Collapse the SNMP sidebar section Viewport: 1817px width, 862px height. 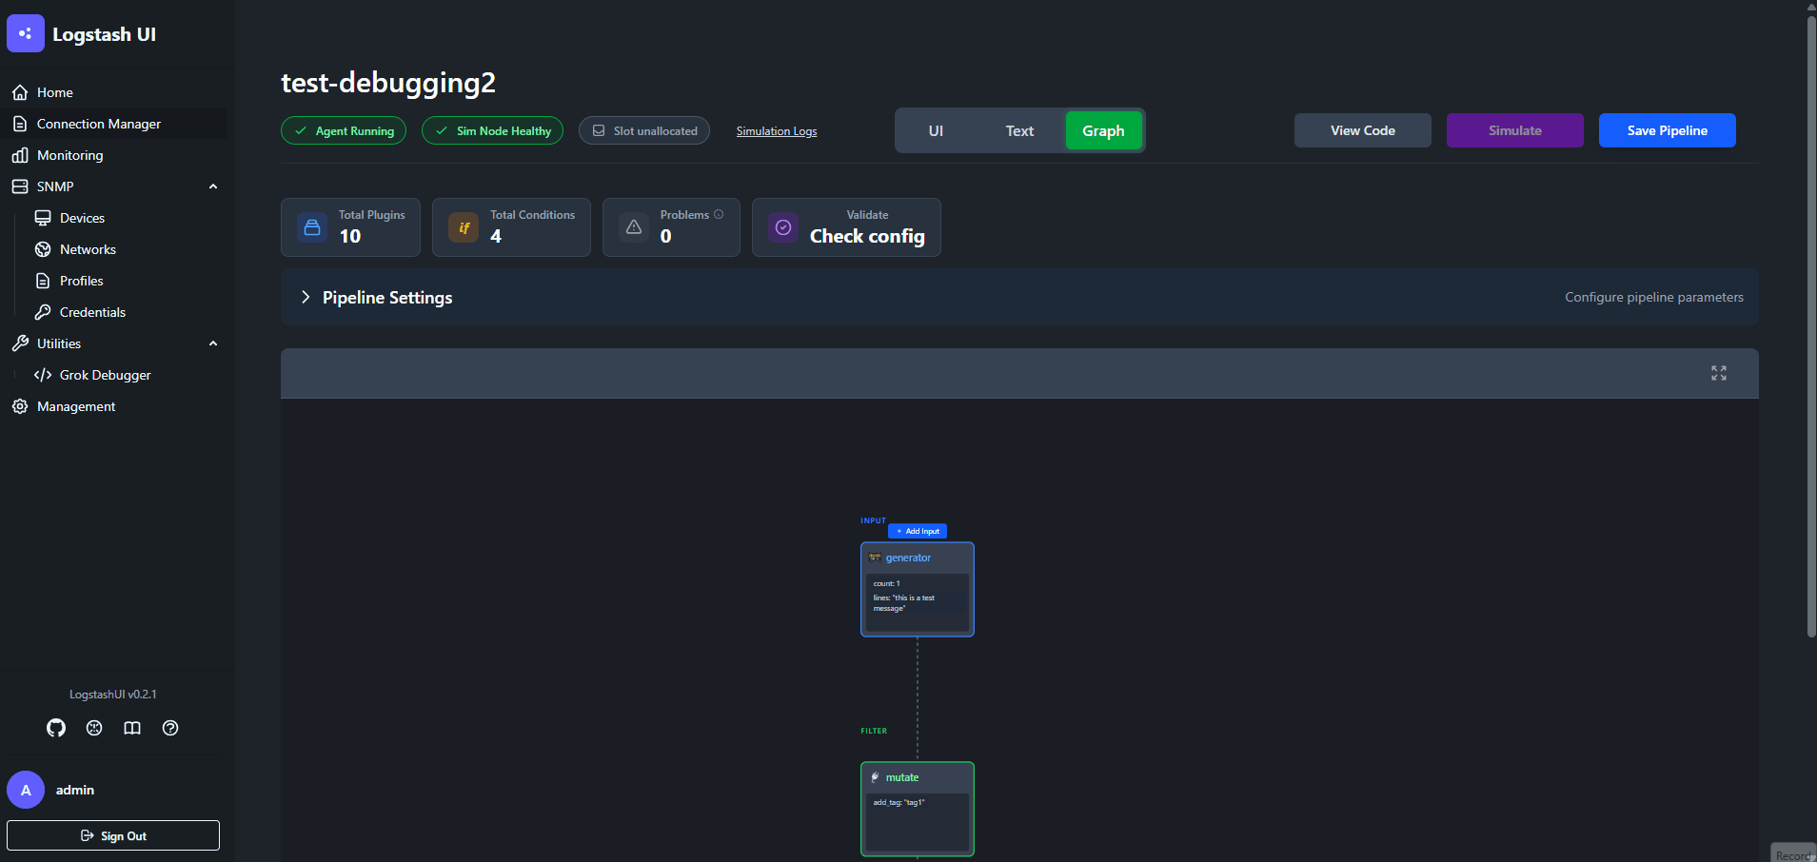213,186
